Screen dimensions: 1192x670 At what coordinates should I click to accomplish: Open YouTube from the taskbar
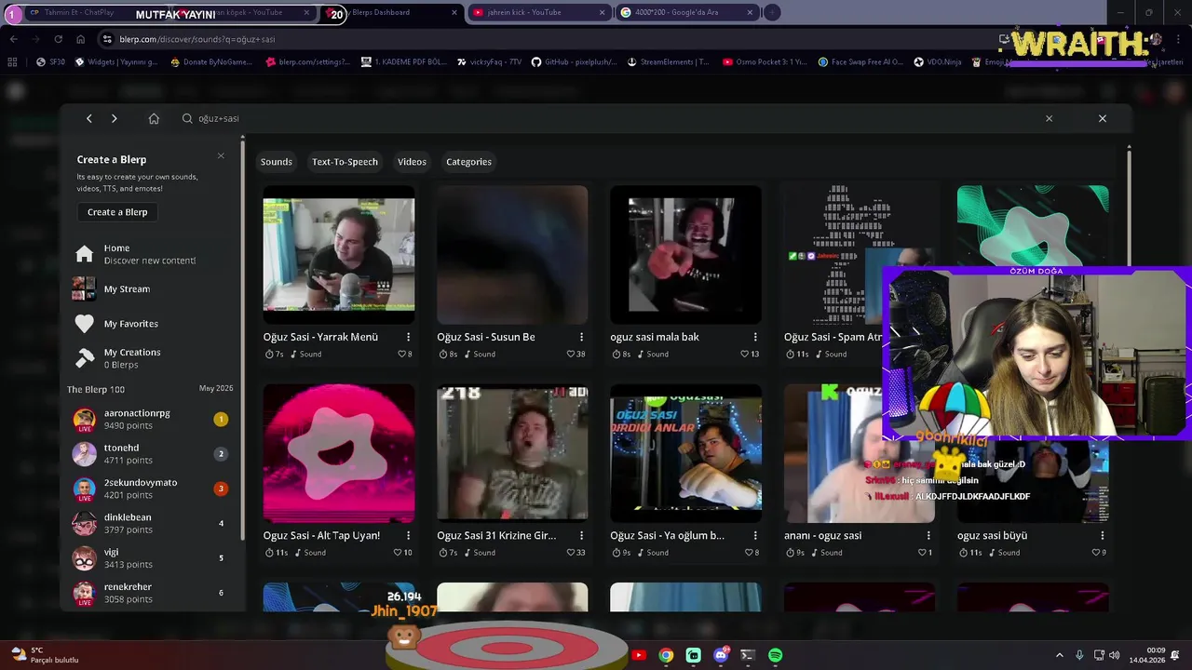639,655
